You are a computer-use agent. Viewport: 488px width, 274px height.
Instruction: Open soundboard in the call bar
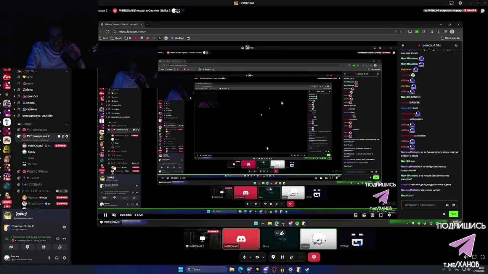tap(292, 257)
